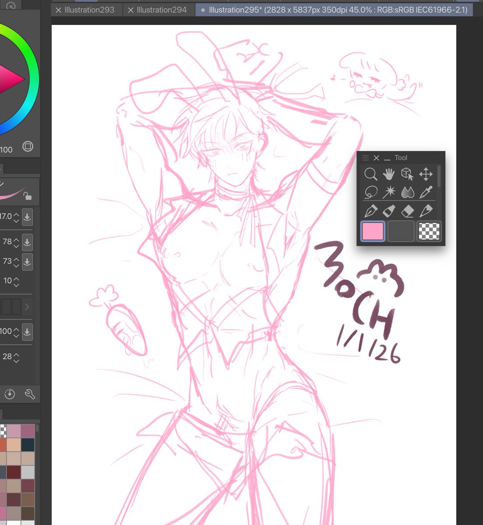Open the Tool palette hamburger menu

366,158
